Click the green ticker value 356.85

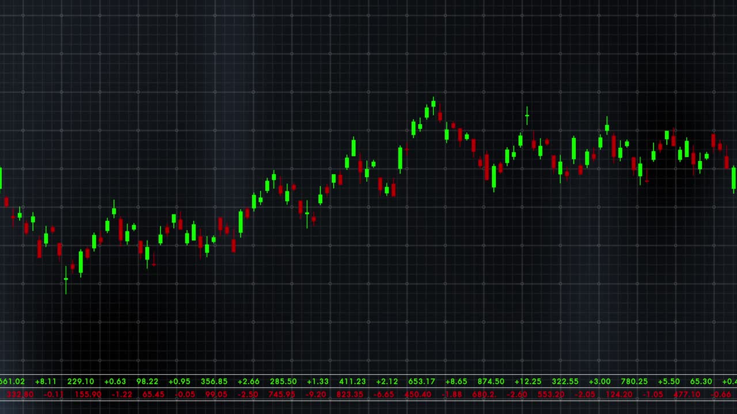click(x=214, y=381)
